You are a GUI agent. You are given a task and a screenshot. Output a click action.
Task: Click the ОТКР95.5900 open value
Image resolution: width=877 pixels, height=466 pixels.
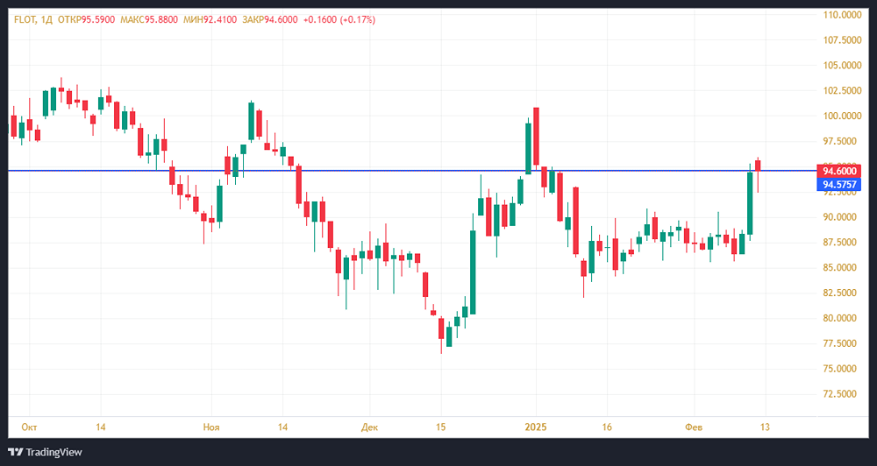click(85, 19)
